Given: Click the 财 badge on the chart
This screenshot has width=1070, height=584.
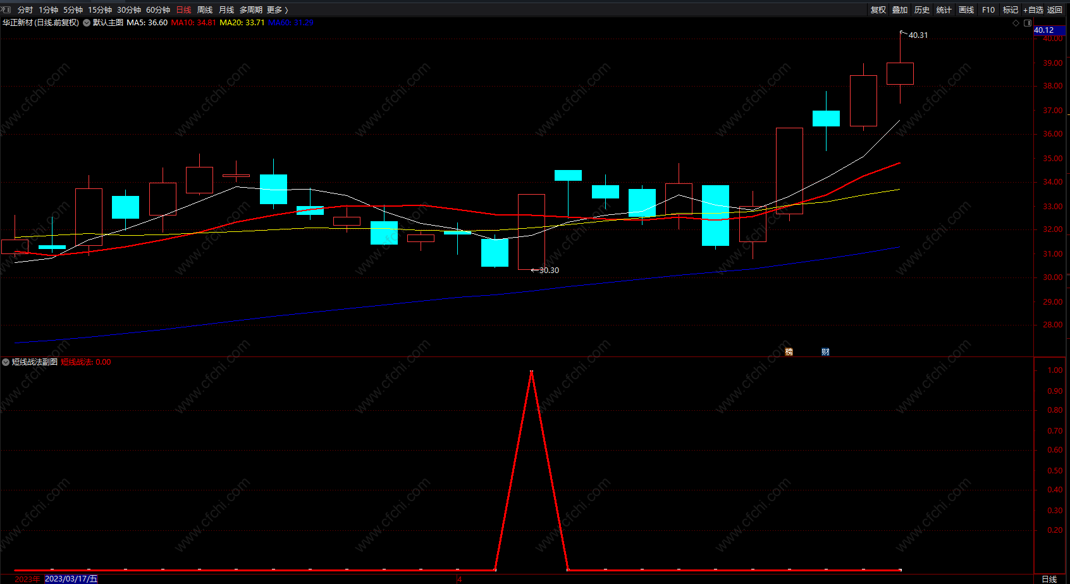Looking at the screenshot, I should point(825,352).
